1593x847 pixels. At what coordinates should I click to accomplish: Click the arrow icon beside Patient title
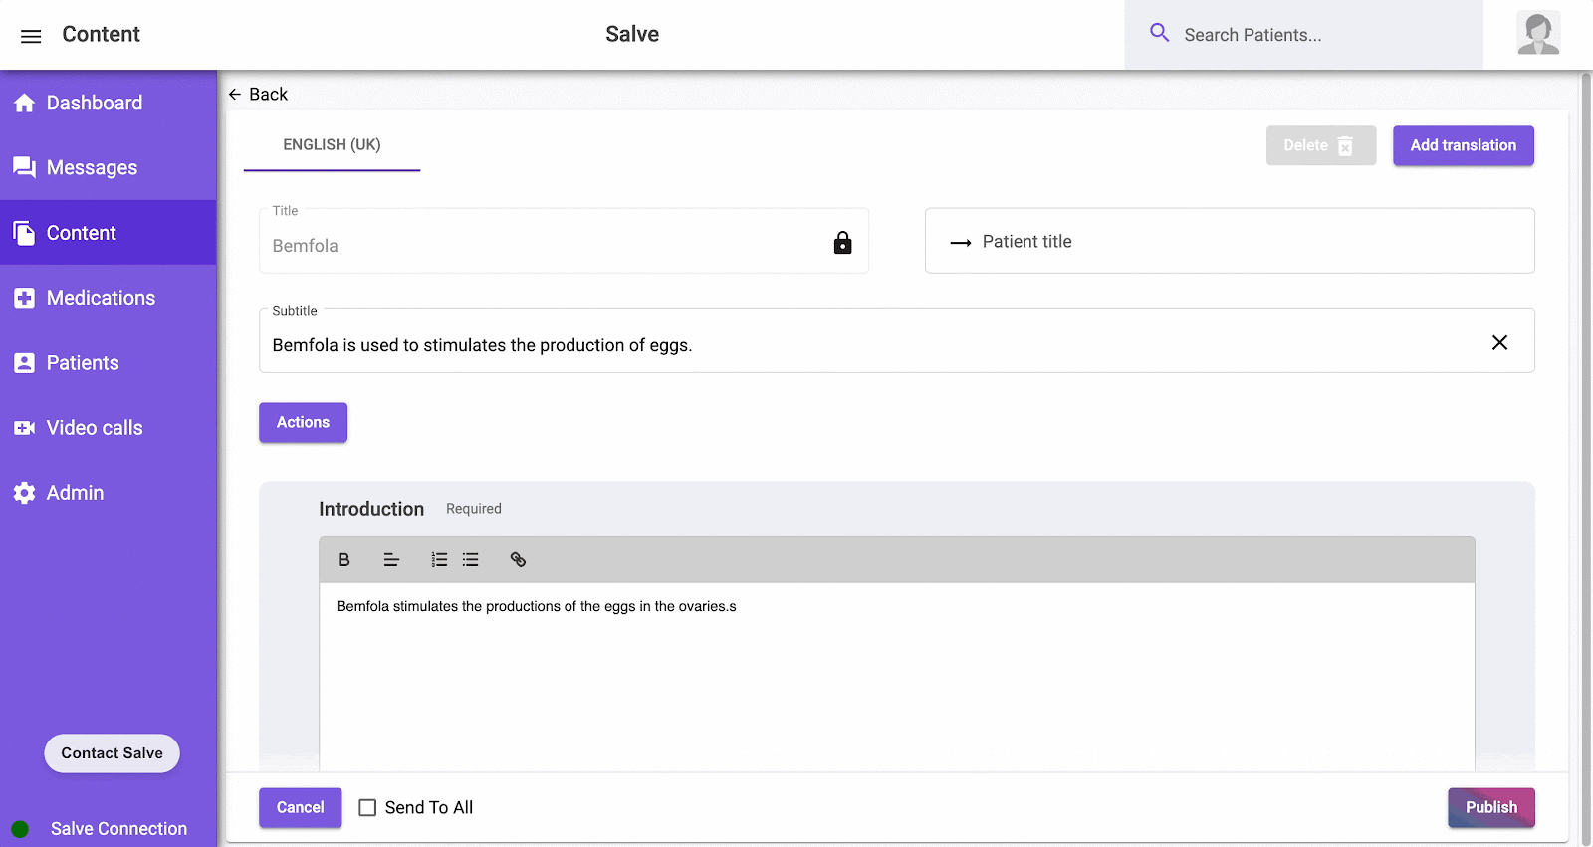(960, 242)
